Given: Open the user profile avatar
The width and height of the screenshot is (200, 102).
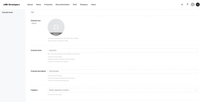Looking at the screenshot, I should coord(193,5).
